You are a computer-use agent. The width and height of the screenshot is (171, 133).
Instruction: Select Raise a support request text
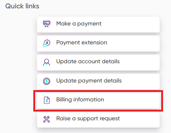pyautogui.click(x=88, y=118)
